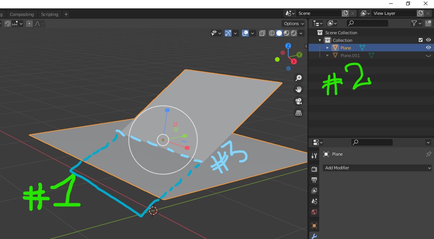Open the Add Modifier dropdown
Viewport: 434px width, 239px height.
pos(377,168)
